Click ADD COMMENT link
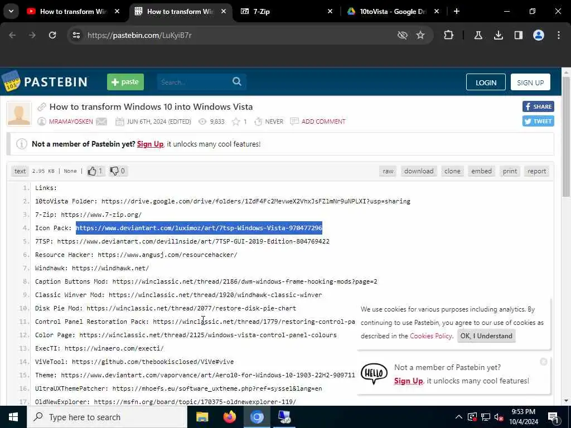Image resolution: width=571 pixels, height=428 pixels. [x=323, y=121]
